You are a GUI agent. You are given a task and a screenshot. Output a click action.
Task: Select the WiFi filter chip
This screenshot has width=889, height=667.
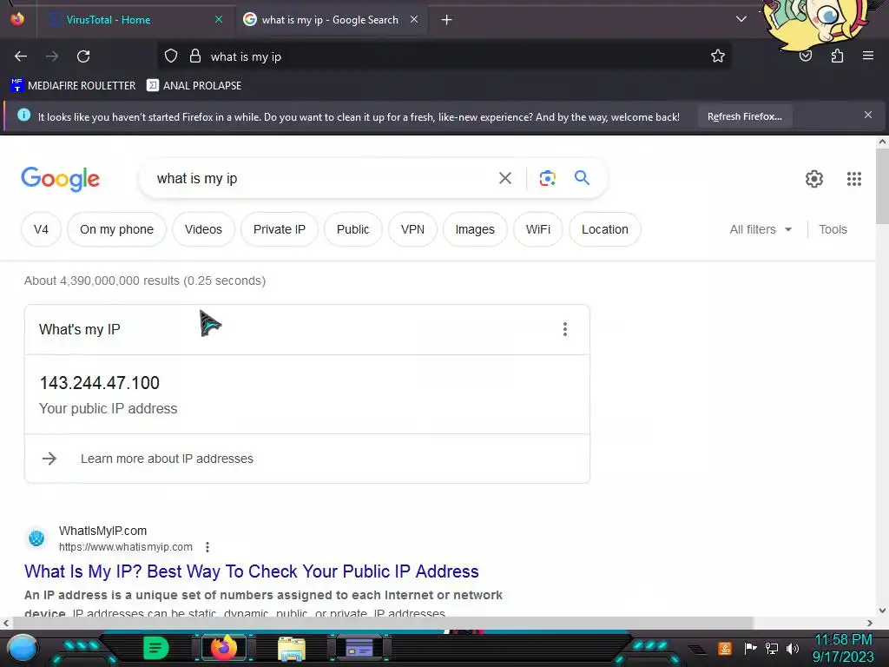tap(538, 229)
